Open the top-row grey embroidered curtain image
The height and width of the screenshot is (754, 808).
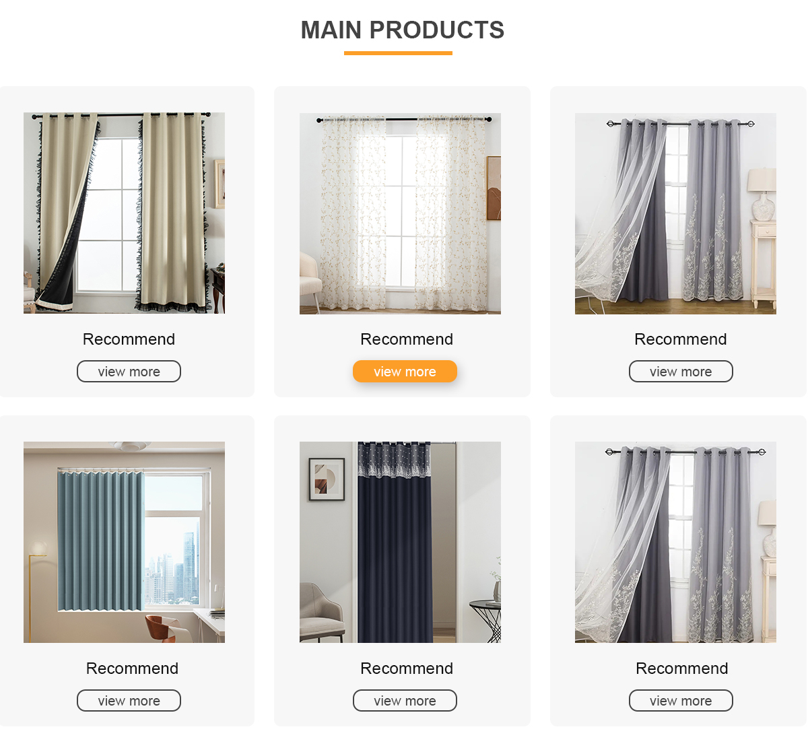pos(675,213)
